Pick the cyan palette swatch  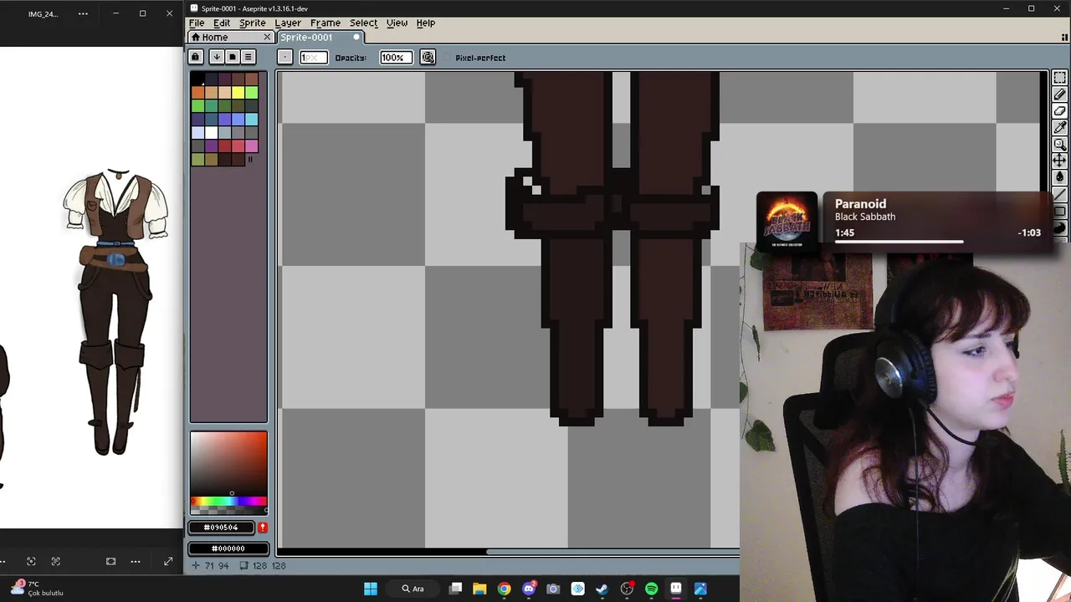point(252,119)
